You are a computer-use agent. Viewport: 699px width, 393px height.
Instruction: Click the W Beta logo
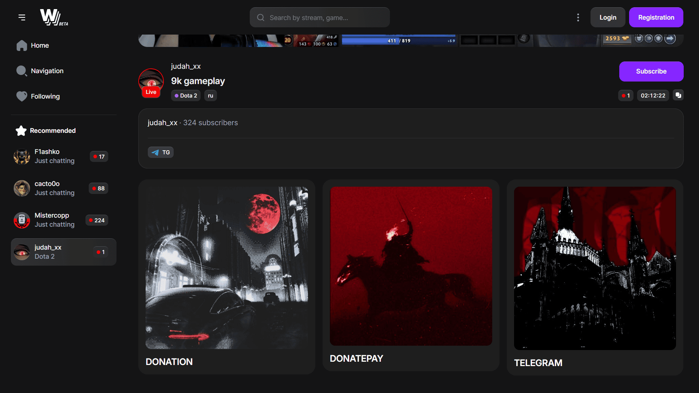53,17
